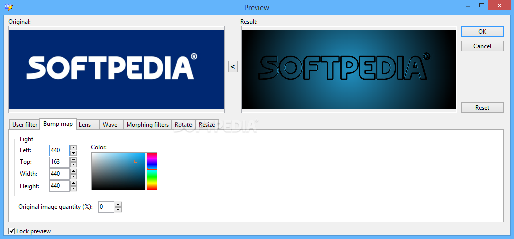Toggle the Lock preview checkbox

point(12,231)
